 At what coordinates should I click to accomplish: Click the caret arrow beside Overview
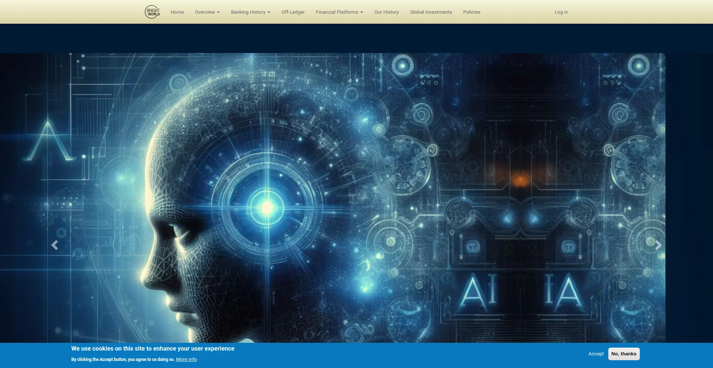[x=218, y=12]
